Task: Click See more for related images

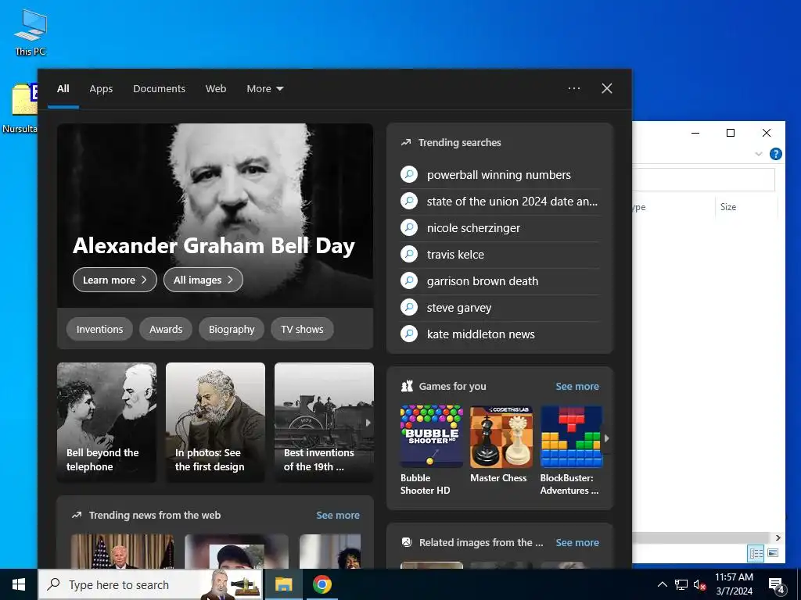Action: (577, 542)
